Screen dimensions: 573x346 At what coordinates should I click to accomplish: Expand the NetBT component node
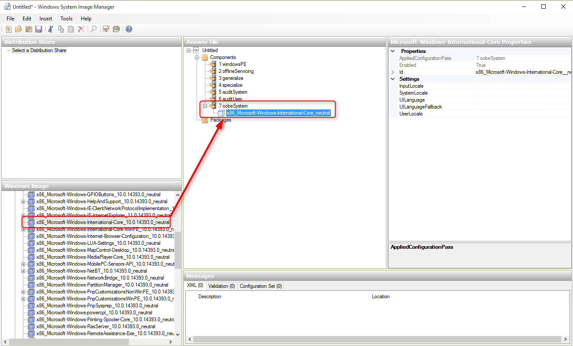point(23,271)
